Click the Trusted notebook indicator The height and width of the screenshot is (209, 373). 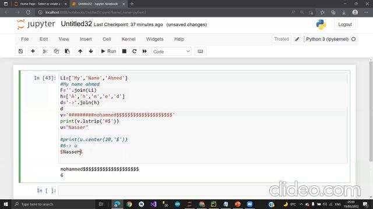coord(281,39)
